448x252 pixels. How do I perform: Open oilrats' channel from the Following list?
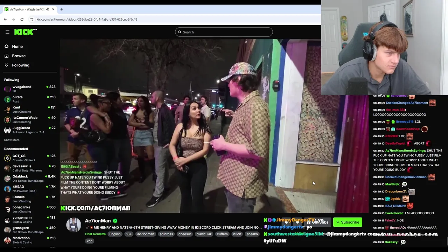coord(30,99)
